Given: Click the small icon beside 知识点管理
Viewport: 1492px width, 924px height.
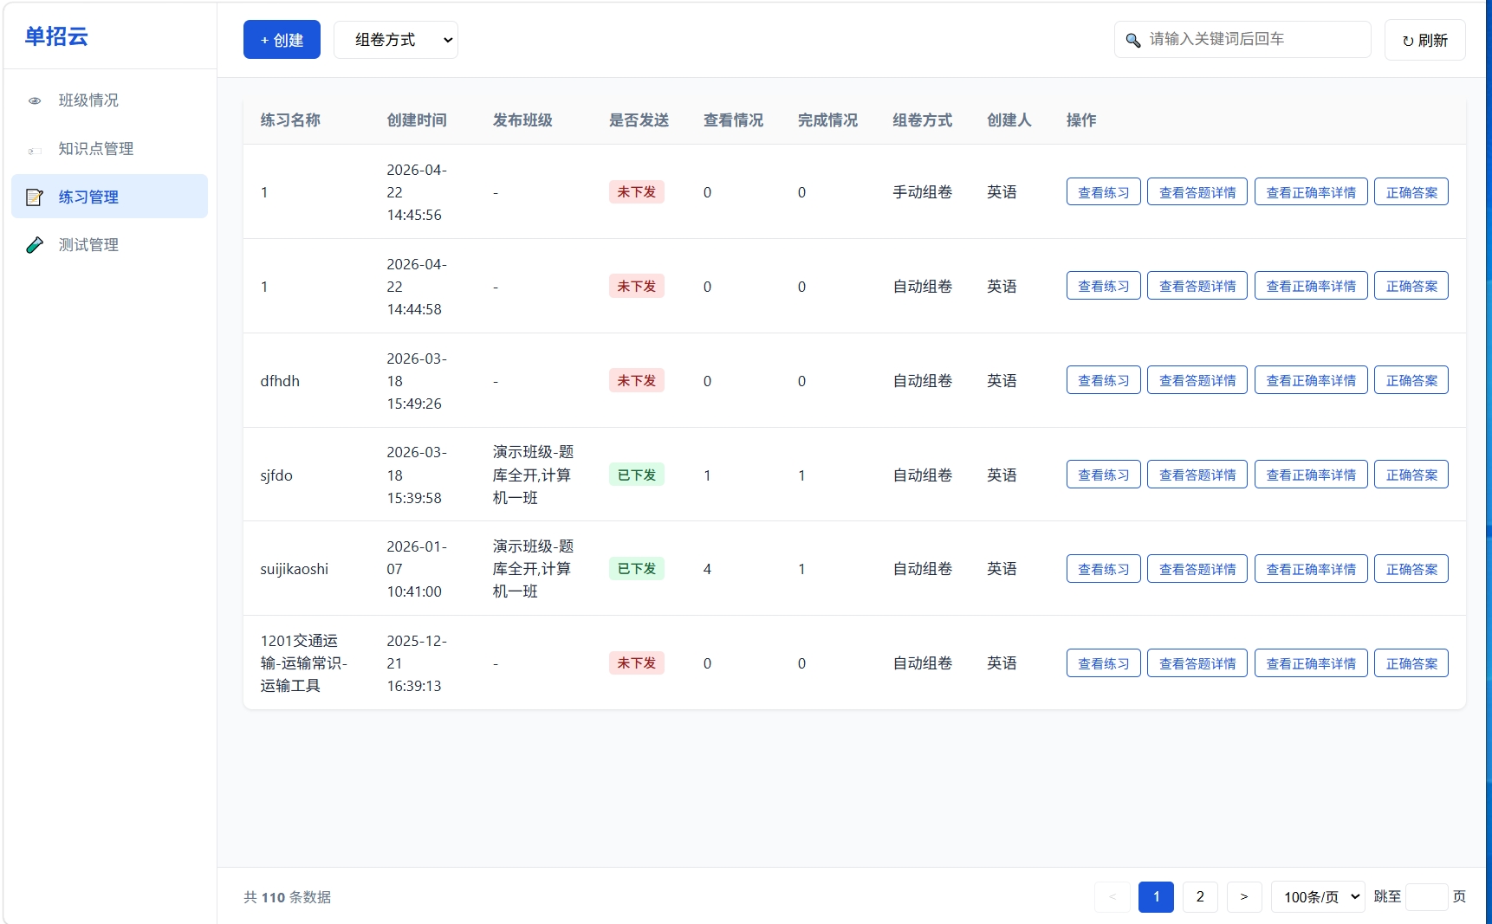Looking at the screenshot, I should [x=35, y=150].
